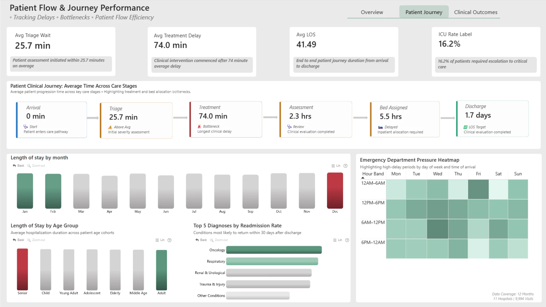This screenshot has height=307, width=546.
Task: Switch to the Overview tab
Action: pyautogui.click(x=372, y=12)
